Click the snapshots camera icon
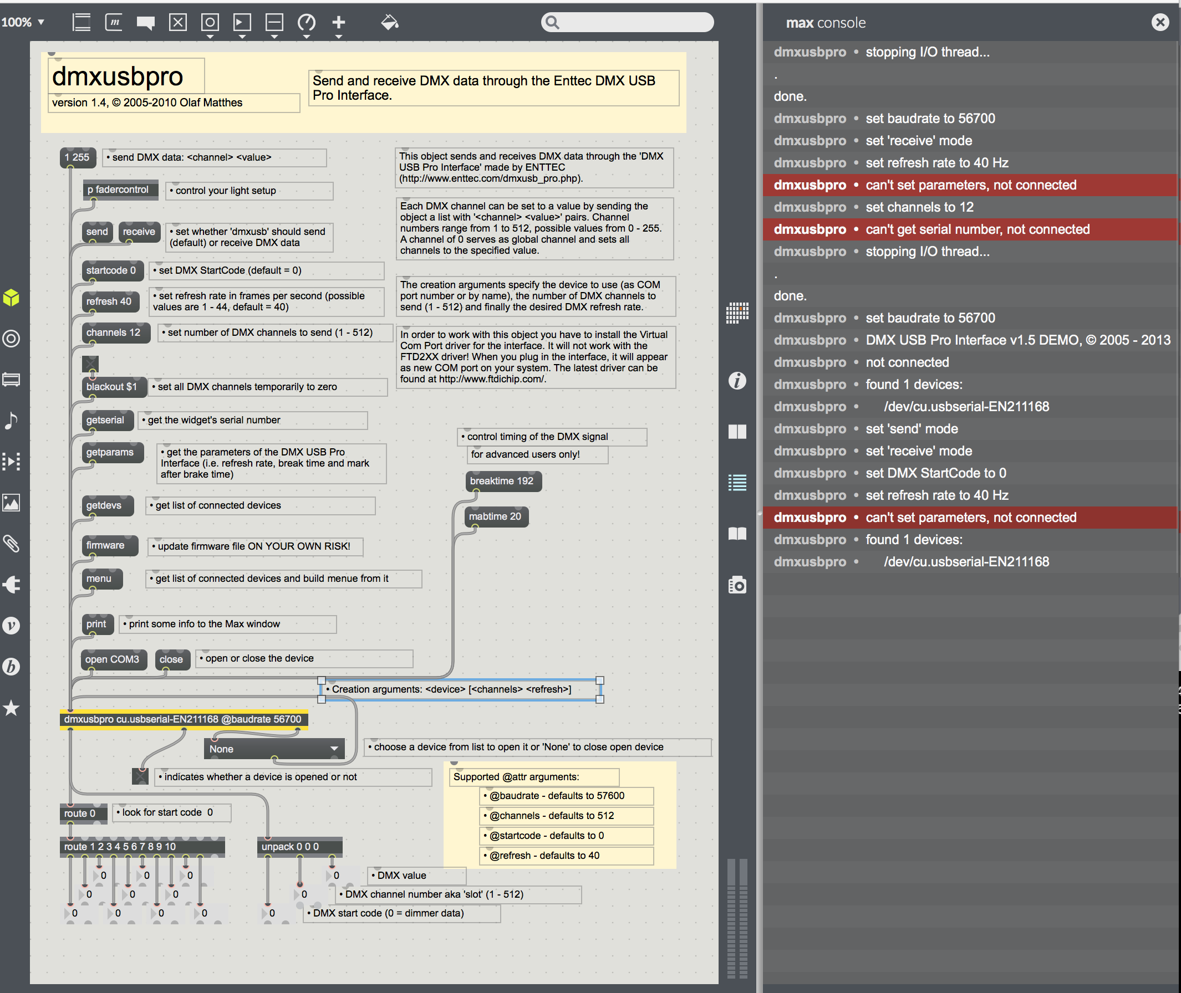The width and height of the screenshot is (1181, 993). click(737, 586)
